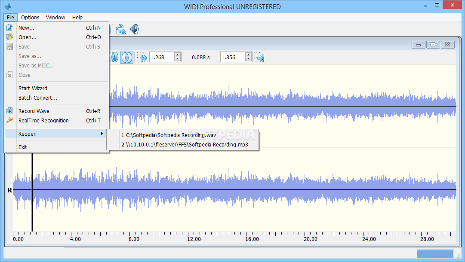This screenshot has width=465, height=262.
Task: Minimize the inner waveform document window
Action: pos(419,45)
